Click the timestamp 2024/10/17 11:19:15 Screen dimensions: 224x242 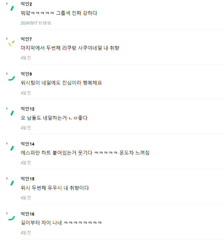(36, 23)
